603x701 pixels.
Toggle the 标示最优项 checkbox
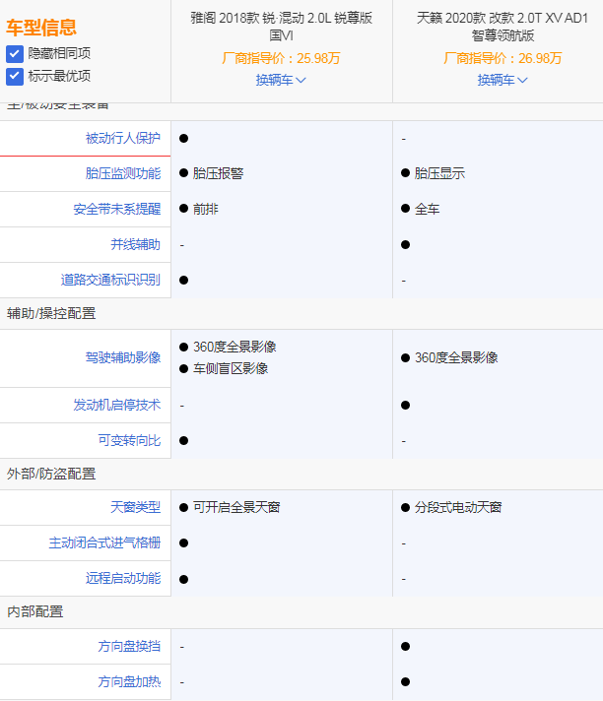[15, 76]
